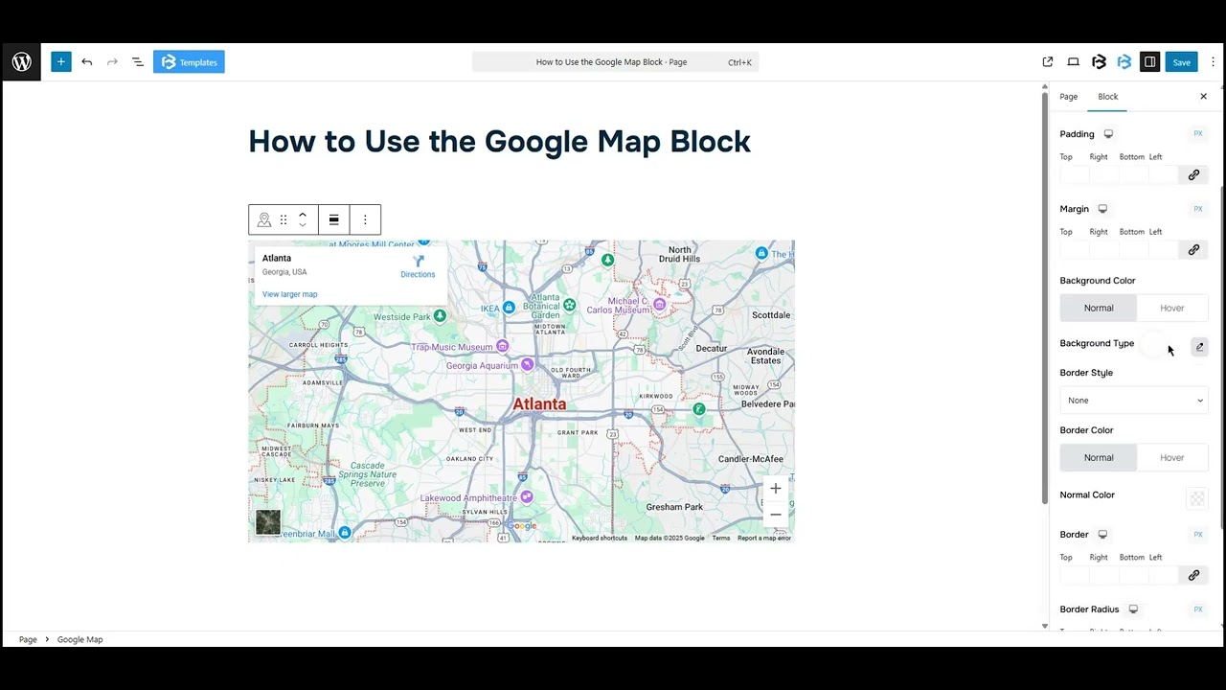
Task: Click the move block up chevron
Action: coord(303,213)
